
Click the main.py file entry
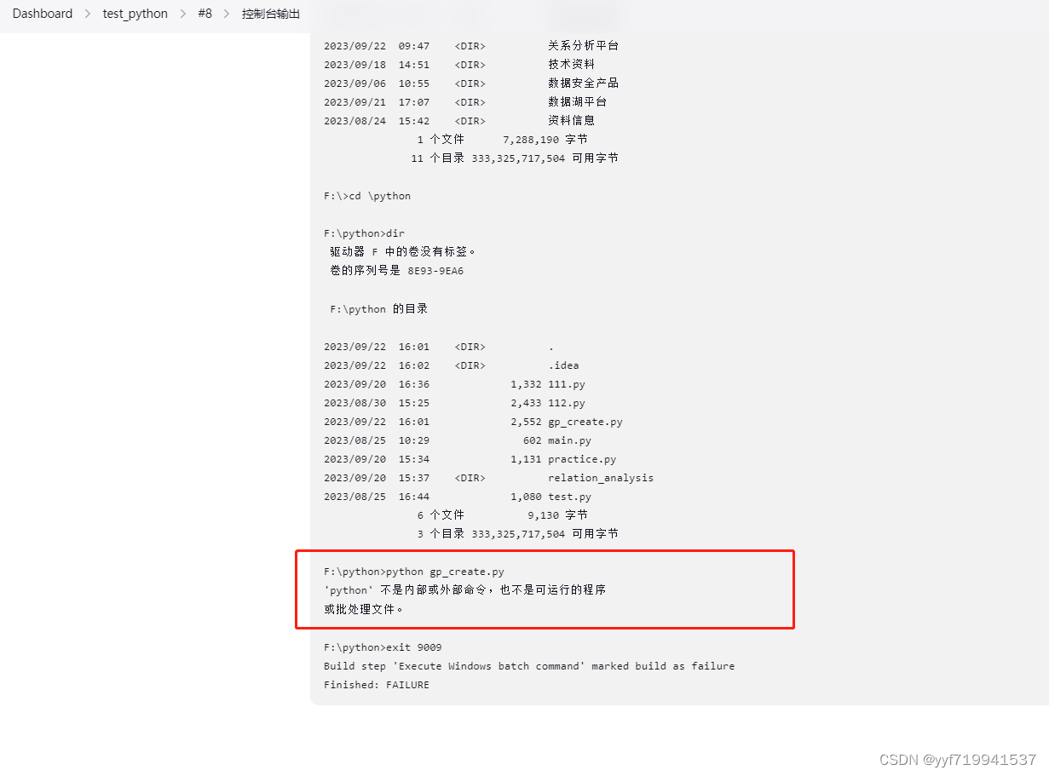point(570,440)
